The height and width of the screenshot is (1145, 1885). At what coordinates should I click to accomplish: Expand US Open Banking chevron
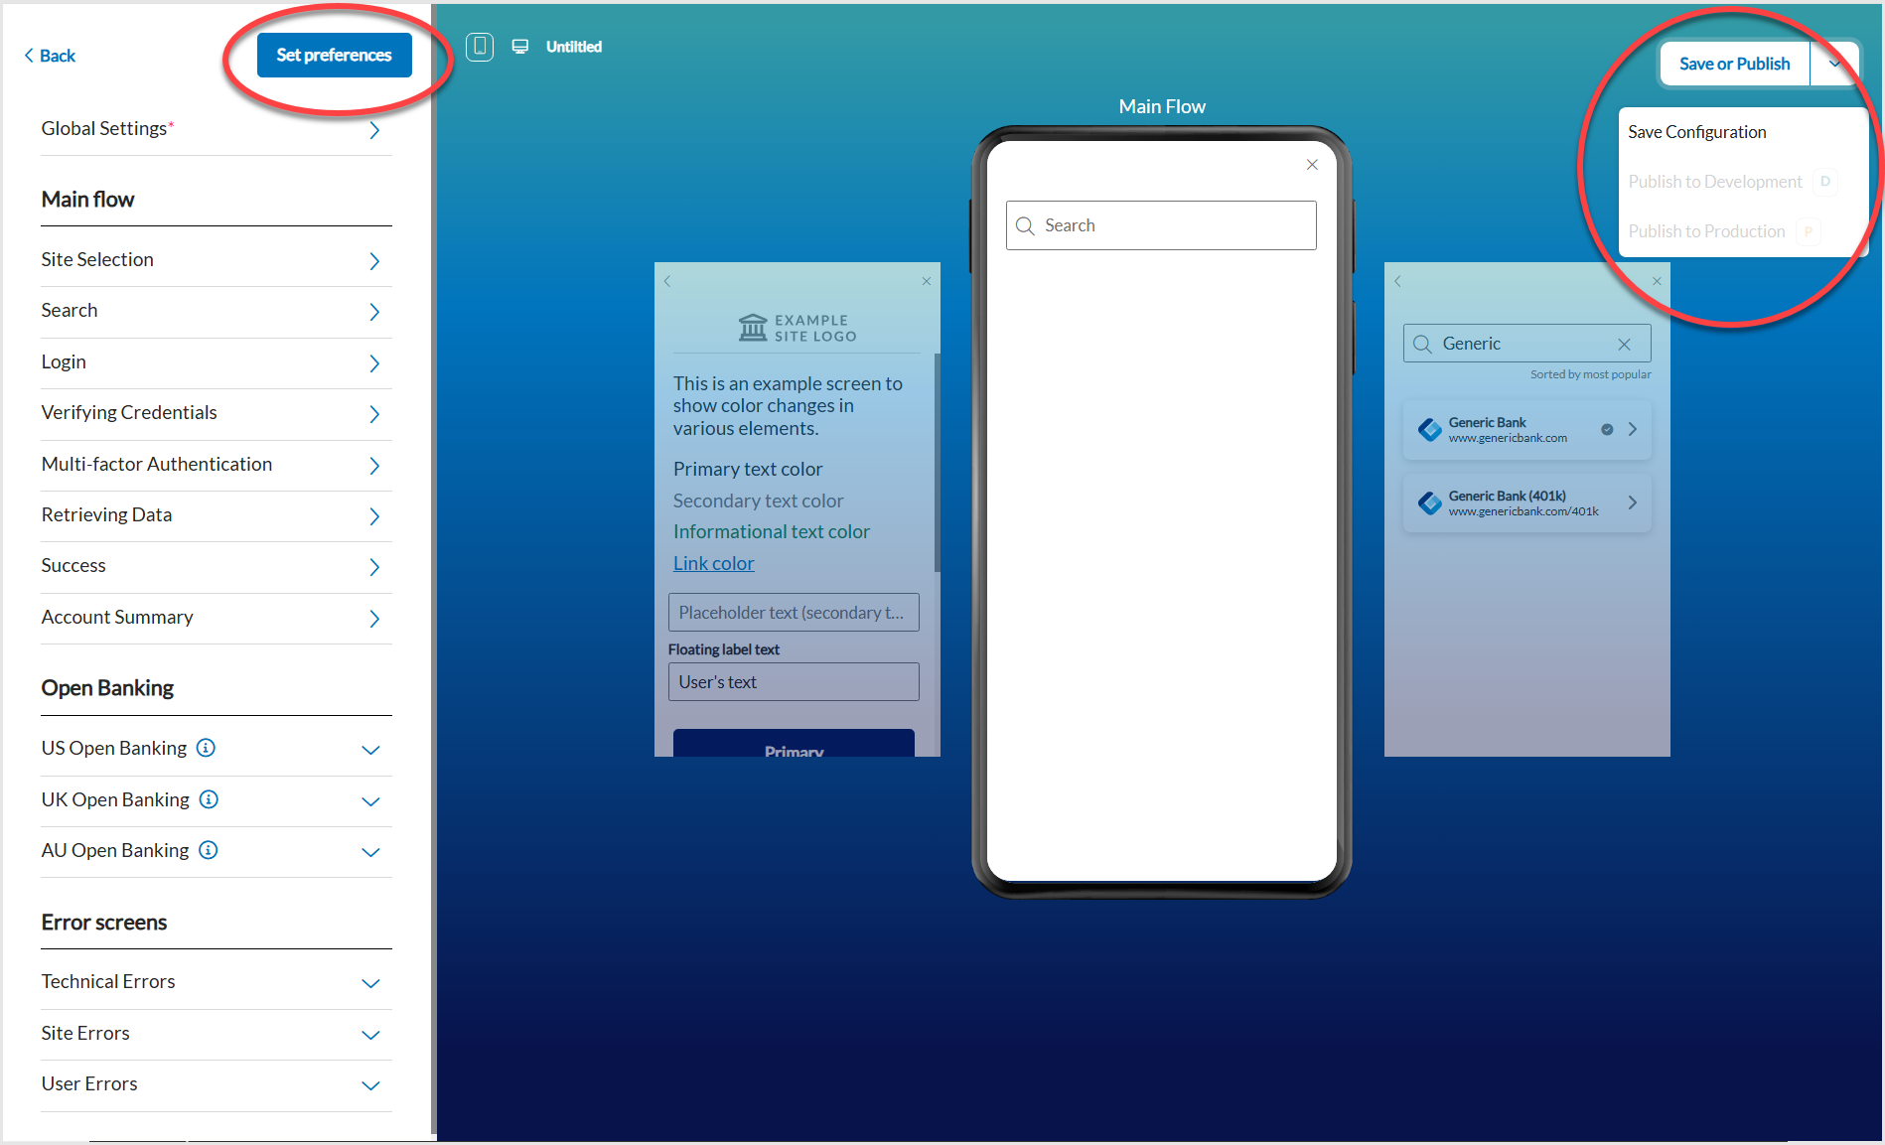click(x=370, y=750)
